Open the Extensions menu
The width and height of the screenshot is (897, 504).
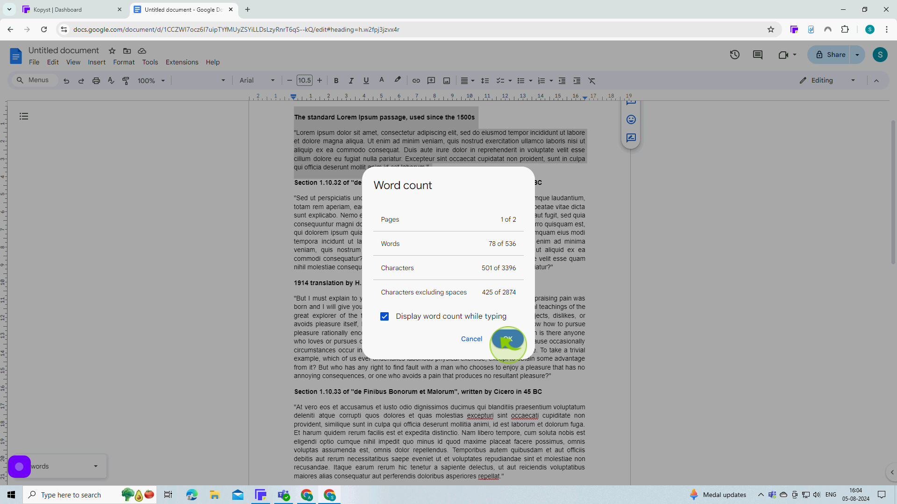[182, 62]
